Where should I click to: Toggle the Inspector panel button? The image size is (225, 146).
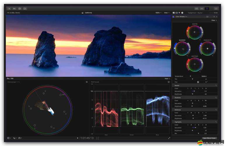pos(207,8)
